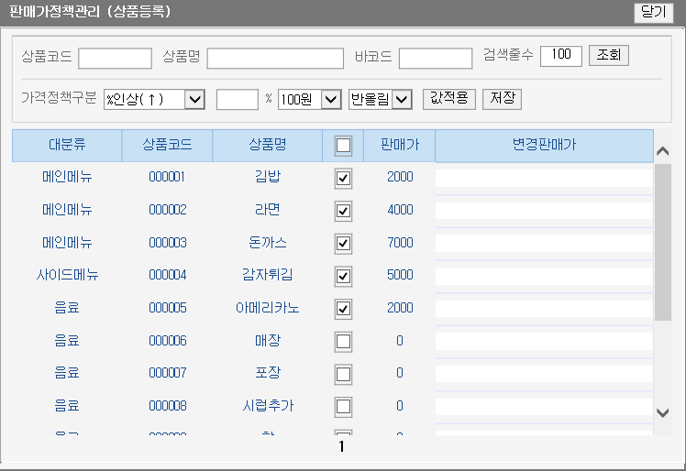Click 변경판매가 cell for 돈까스
This screenshot has height=471, width=686.
pos(543,244)
